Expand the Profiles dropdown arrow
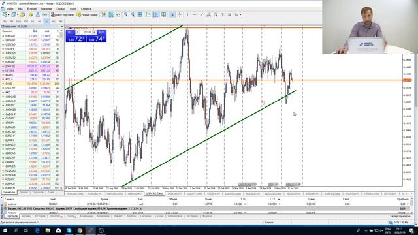Image resolution: width=418 pixels, height=235 pixels. (18, 14)
